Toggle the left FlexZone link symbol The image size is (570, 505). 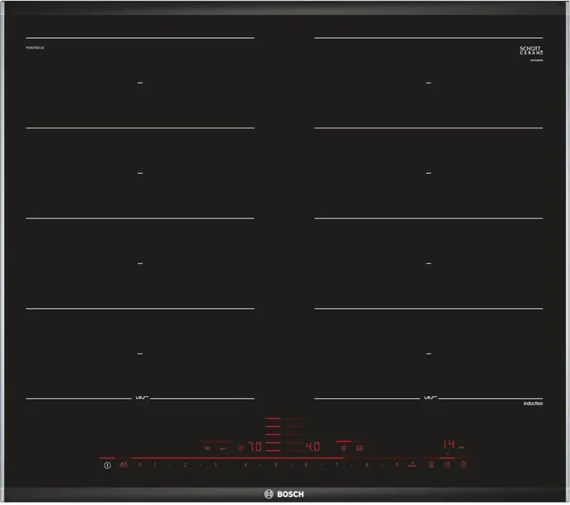click(x=139, y=399)
